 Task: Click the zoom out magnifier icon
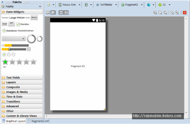pos(172,13)
